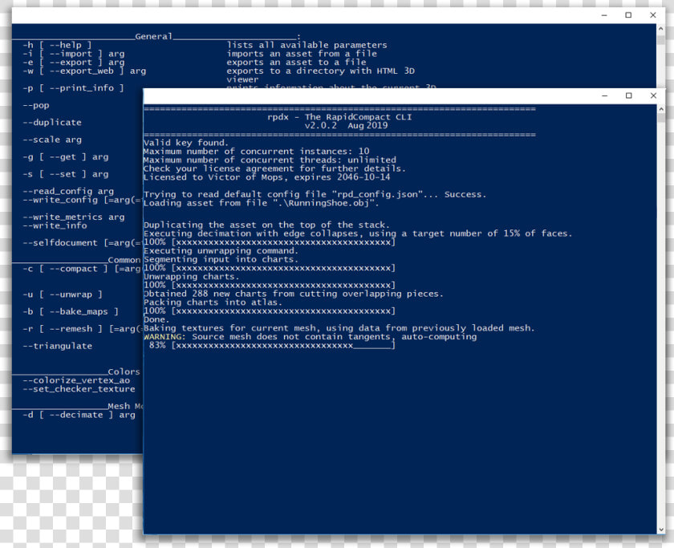Click the '-p [ --print_info ]' option
Viewport: 674px width, 548px height.
click(73, 88)
